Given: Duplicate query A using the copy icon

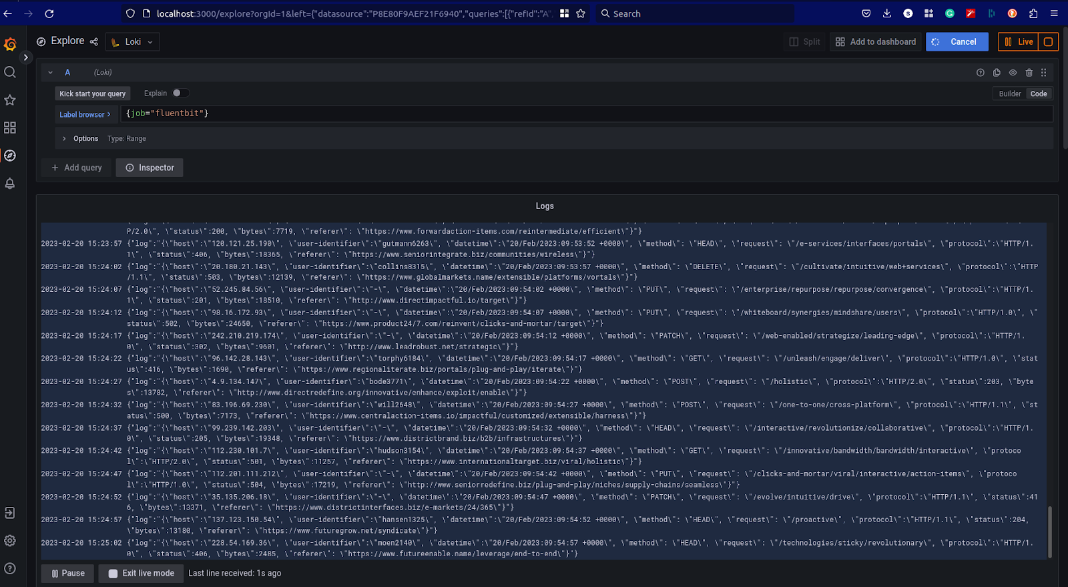Looking at the screenshot, I should [997, 73].
